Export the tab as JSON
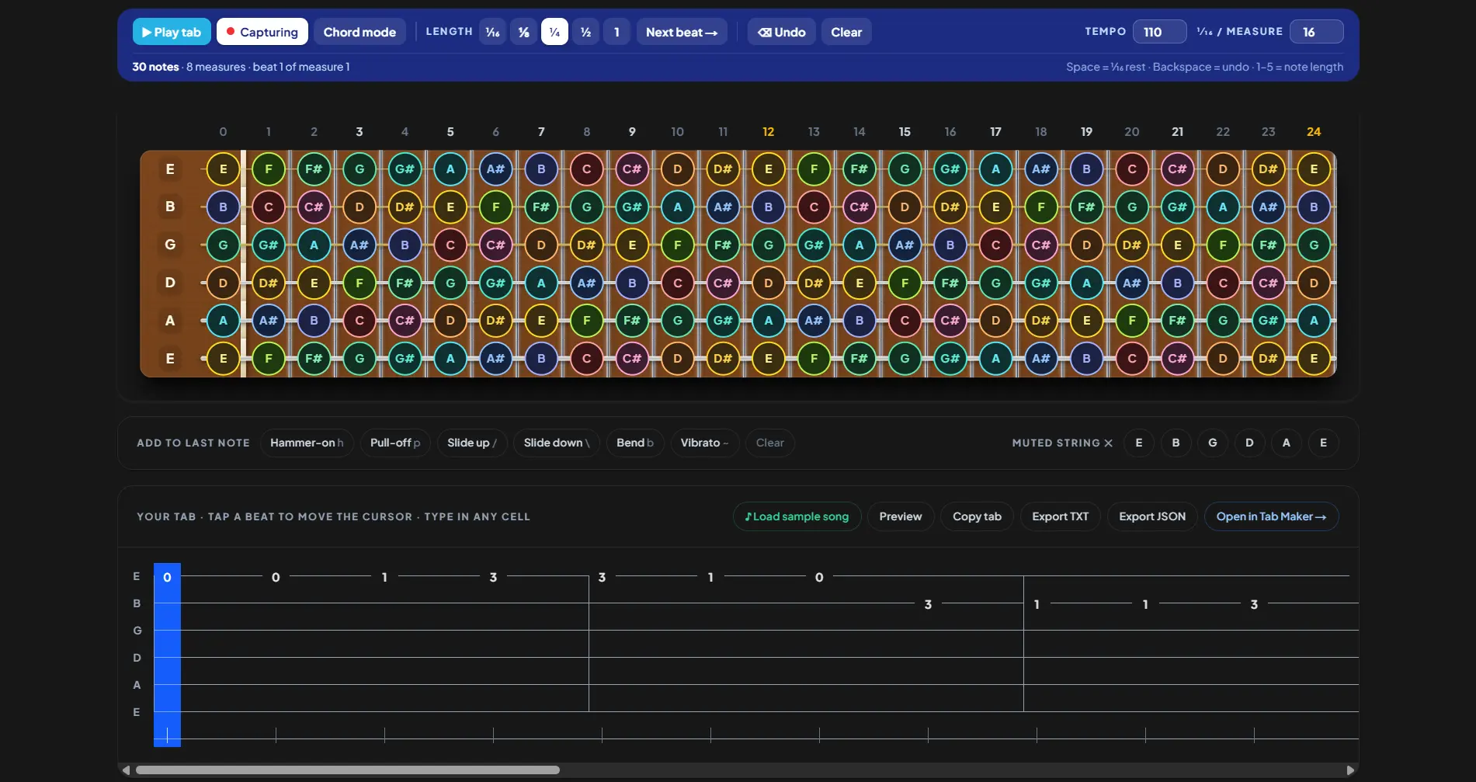The image size is (1476, 782). 1152,516
